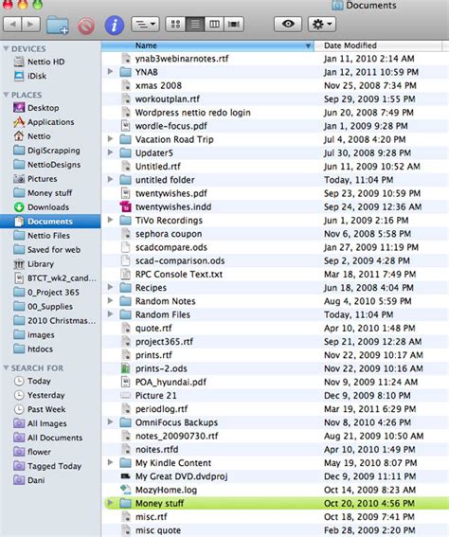
Task: Open Tagged Today saved search
Action: coord(54,466)
